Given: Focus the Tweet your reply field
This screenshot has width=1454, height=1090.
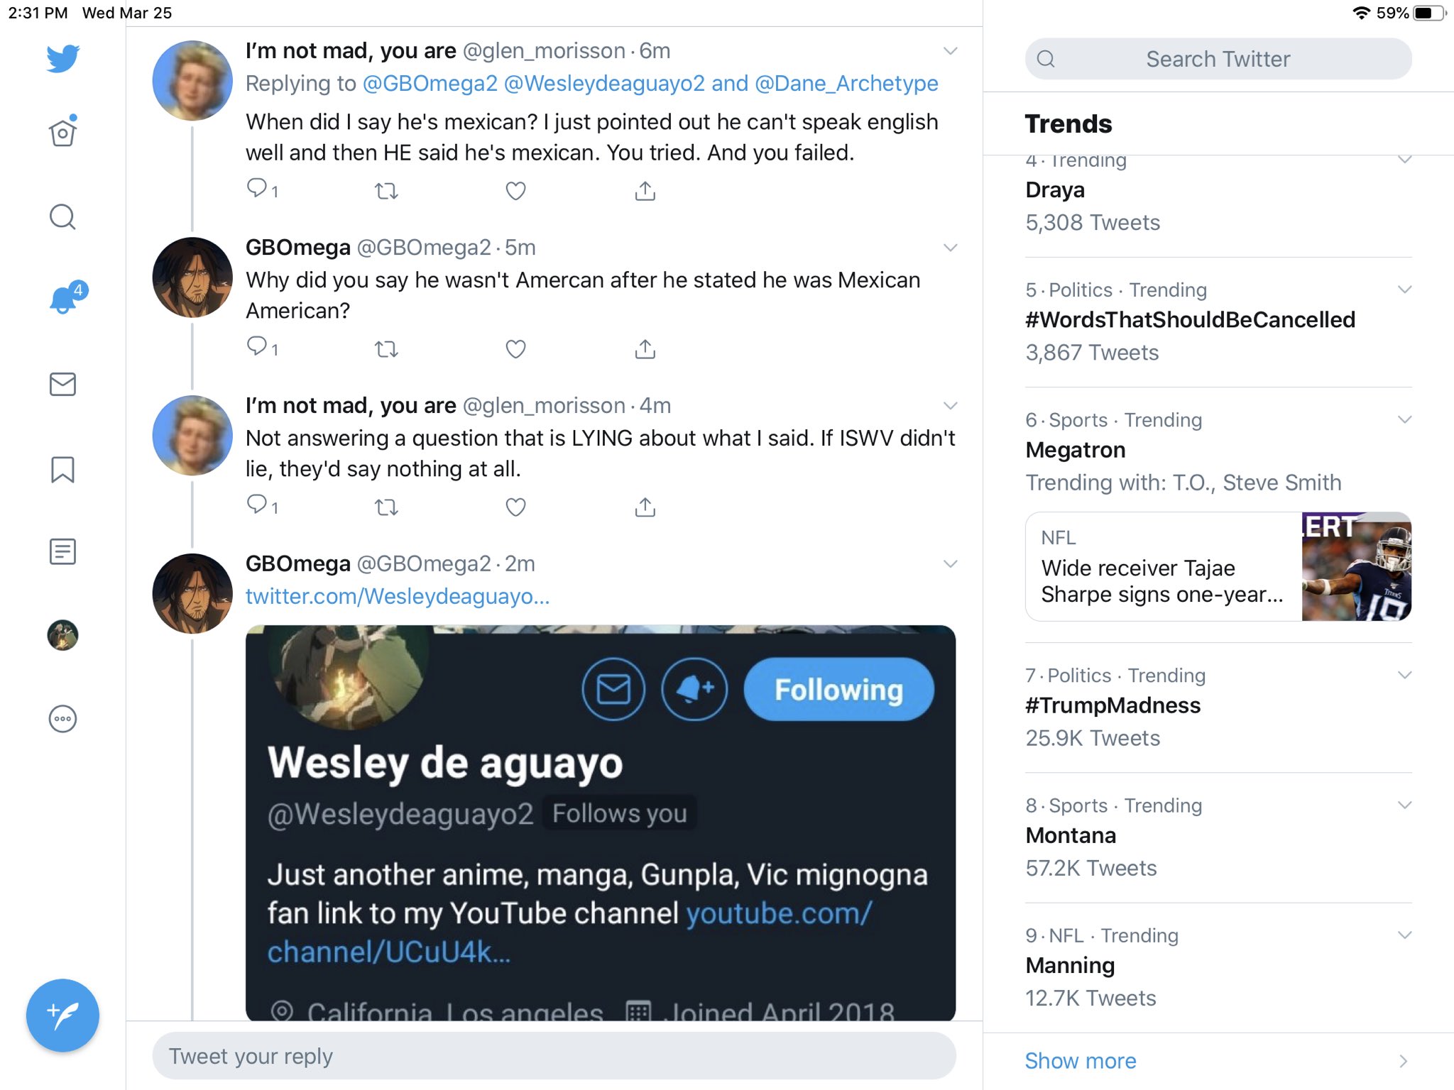Looking at the screenshot, I should tap(554, 1056).
